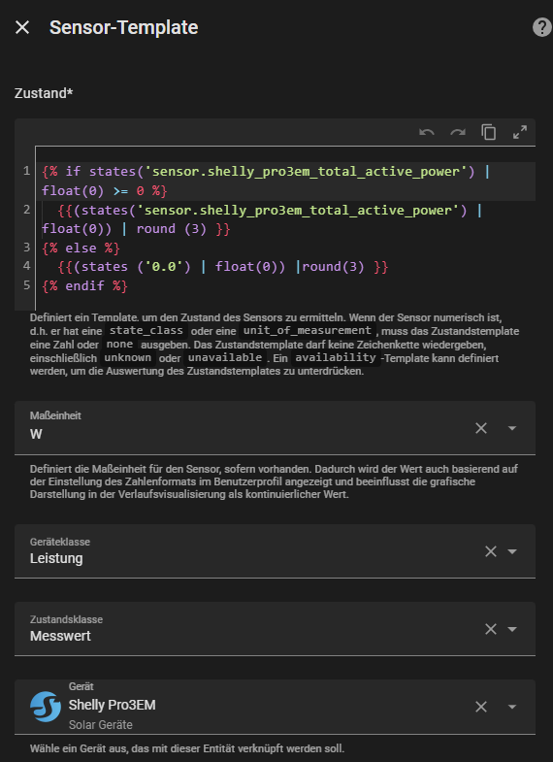Open the help question mark icon
Screen dimensions: 553x762
tap(541, 28)
